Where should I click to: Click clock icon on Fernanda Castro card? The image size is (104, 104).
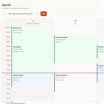56,40
